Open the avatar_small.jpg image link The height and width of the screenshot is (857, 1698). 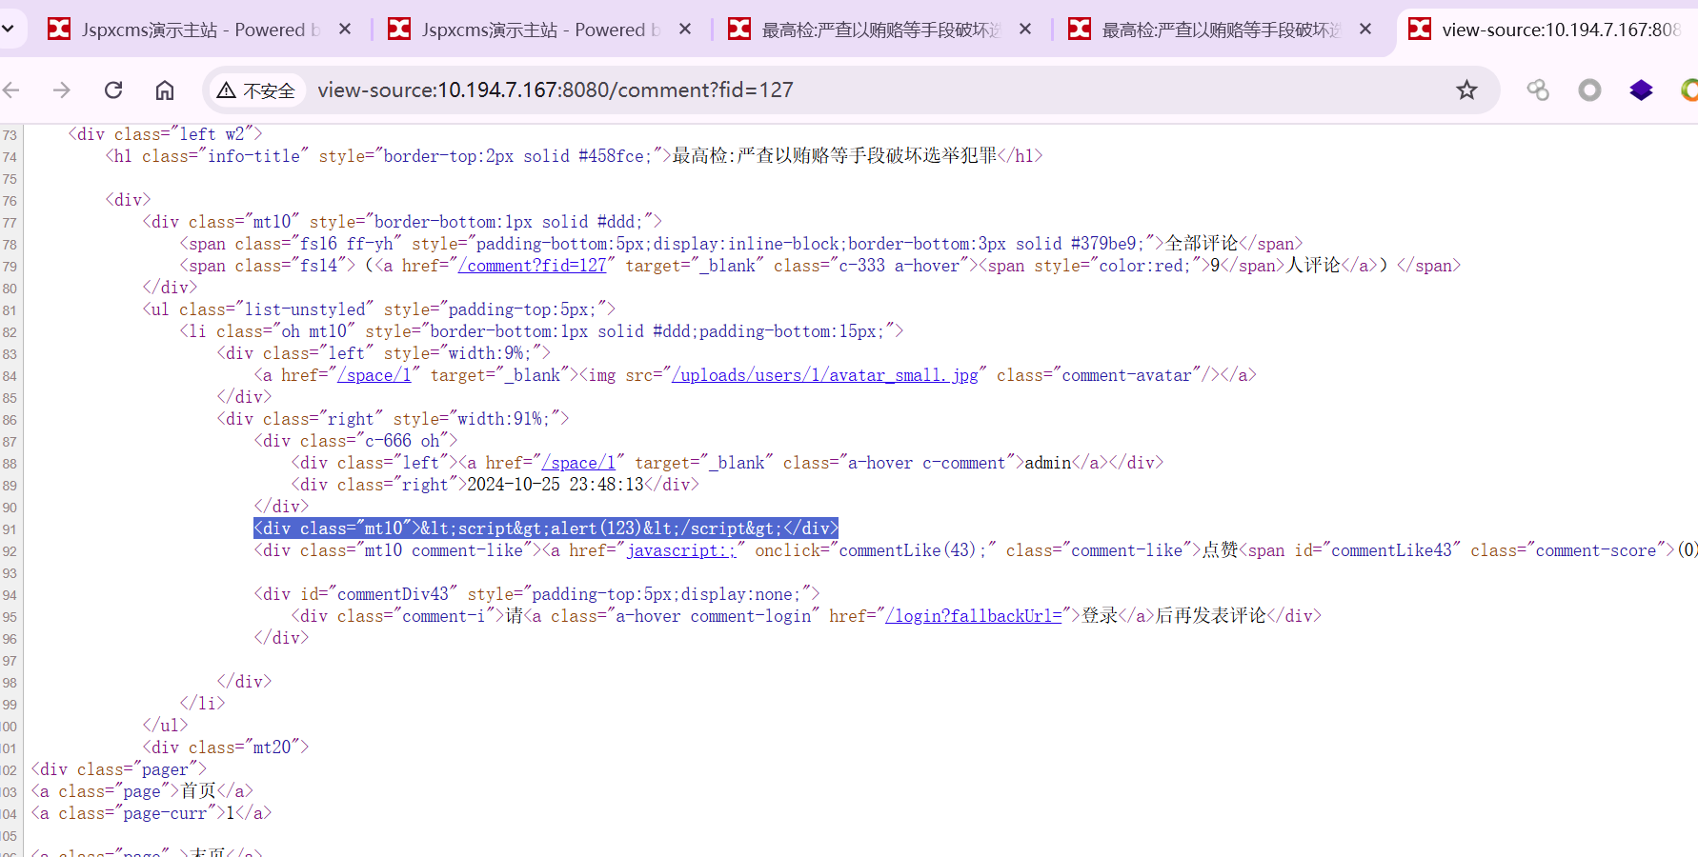pyautogui.click(x=825, y=375)
